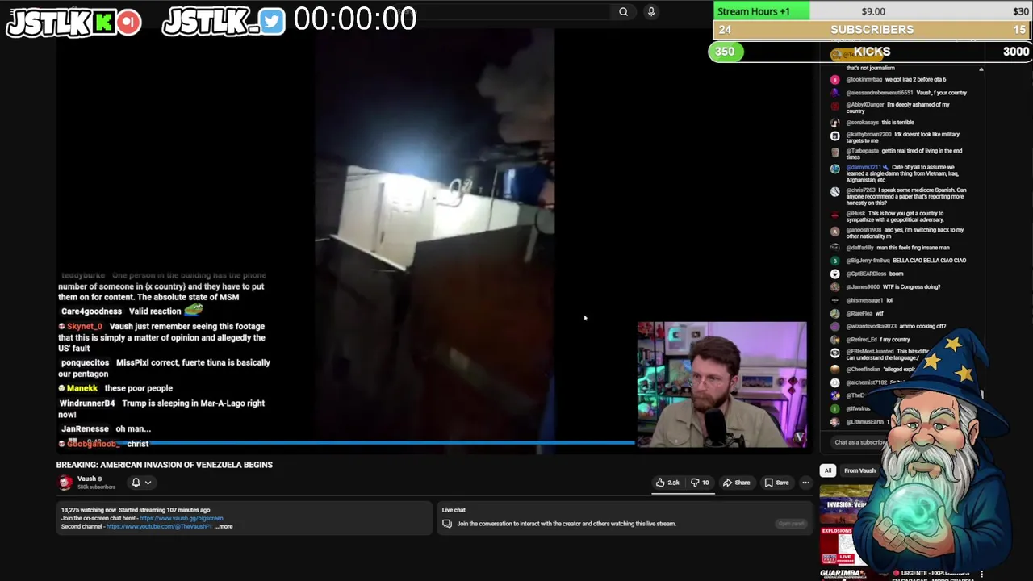Open Vaush channel avatar
This screenshot has width=1033, height=581.
[x=65, y=483]
